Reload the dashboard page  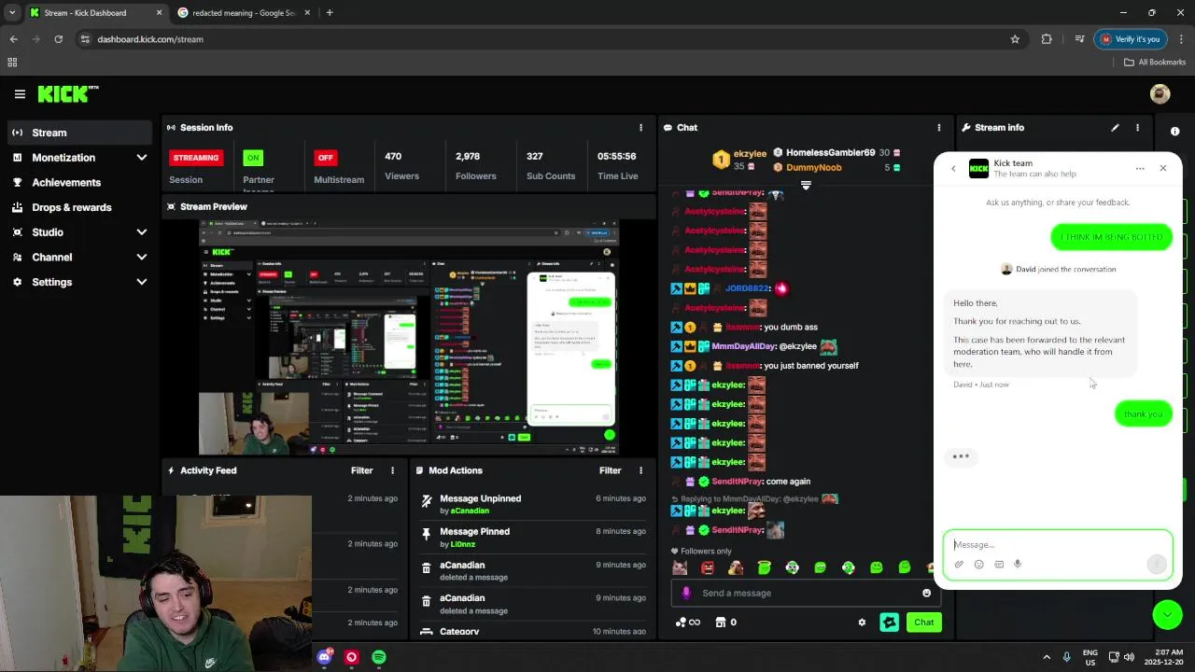point(58,39)
